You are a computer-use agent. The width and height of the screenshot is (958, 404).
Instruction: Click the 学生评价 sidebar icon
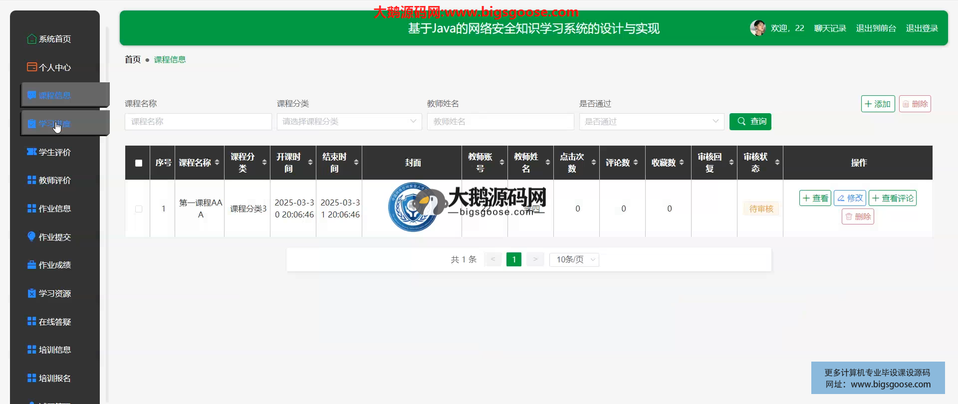coord(31,152)
